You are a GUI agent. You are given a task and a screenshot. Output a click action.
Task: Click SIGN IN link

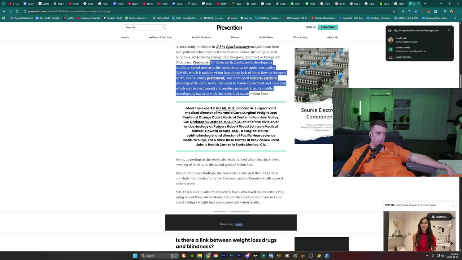[311, 27]
